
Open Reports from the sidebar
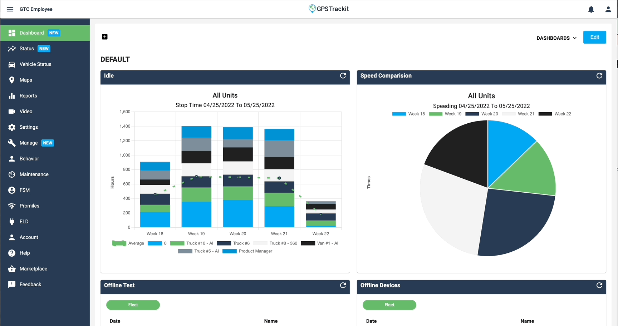45,96
